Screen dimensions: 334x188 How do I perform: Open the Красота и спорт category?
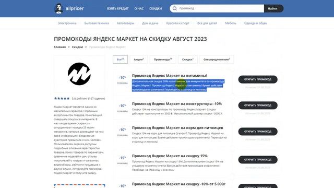tap(177, 23)
